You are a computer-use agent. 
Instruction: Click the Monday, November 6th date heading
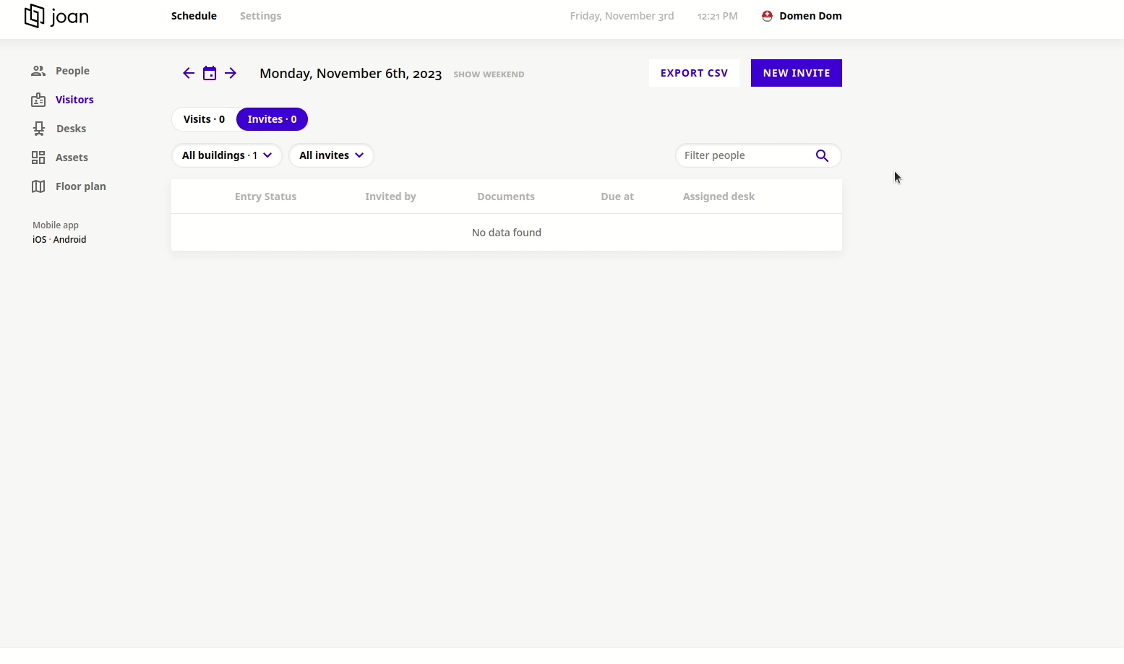pos(351,74)
